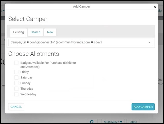Open the Multiselect dropdown
The height and width of the screenshot is (124, 164).
(113, 121)
